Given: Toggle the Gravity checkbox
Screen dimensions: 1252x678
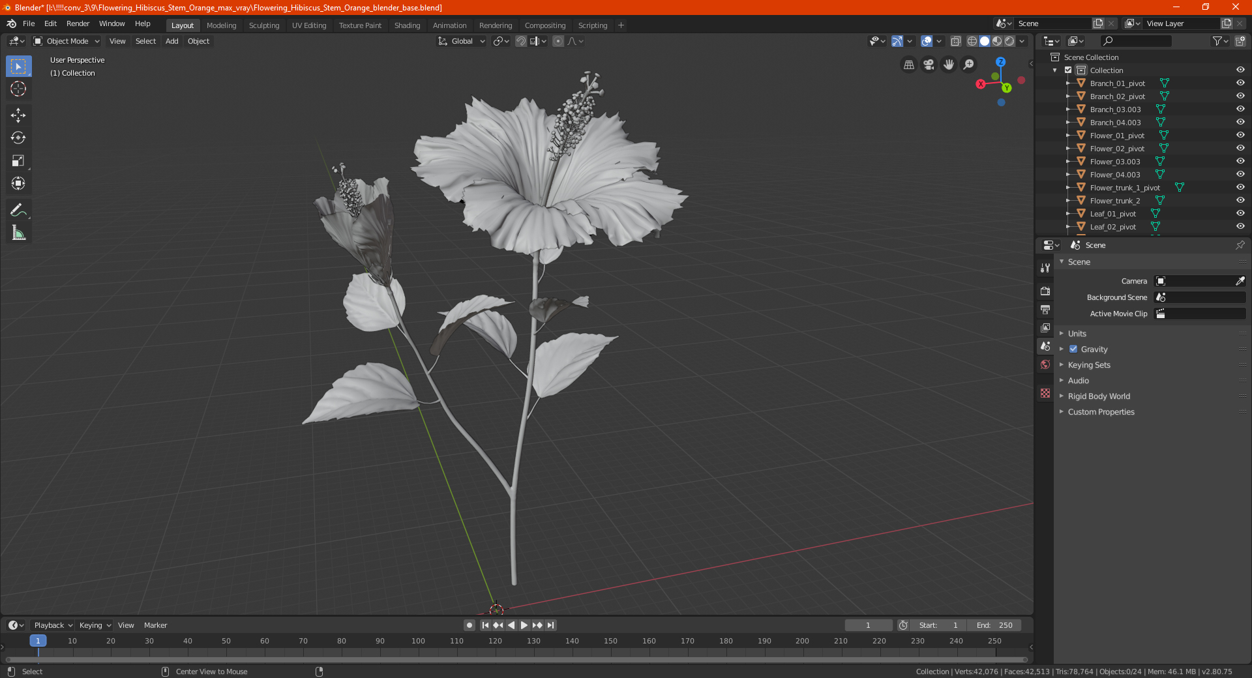Looking at the screenshot, I should click(1073, 349).
